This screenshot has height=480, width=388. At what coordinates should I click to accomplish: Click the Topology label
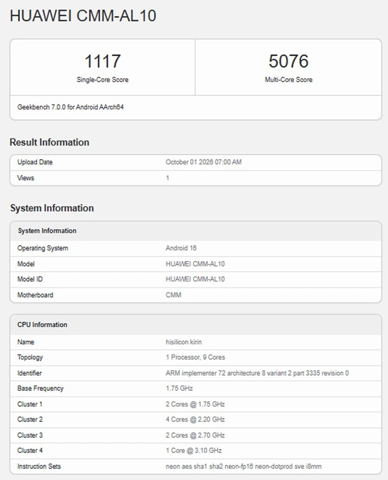(x=30, y=357)
